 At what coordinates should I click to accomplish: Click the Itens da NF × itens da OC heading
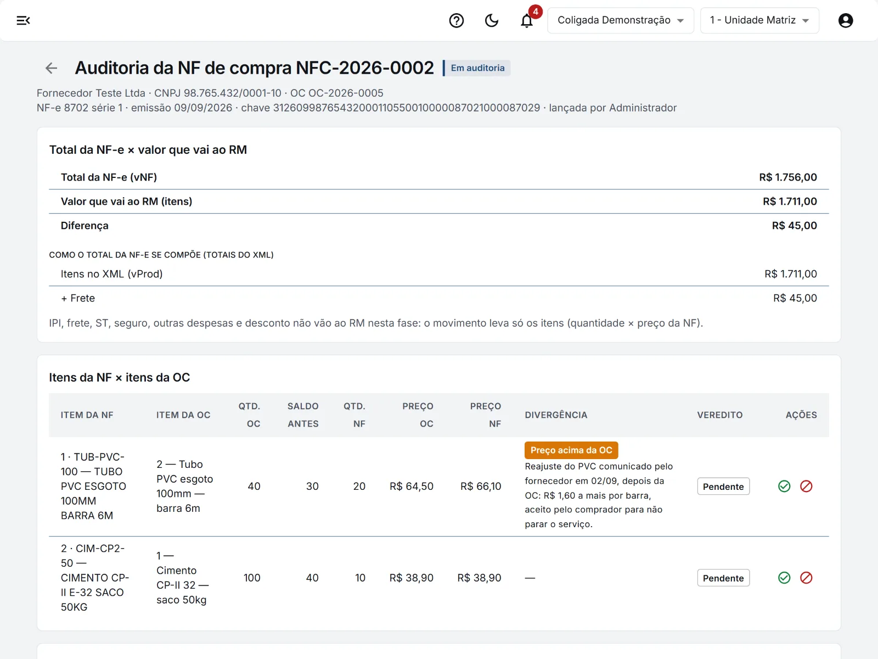click(x=120, y=378)
